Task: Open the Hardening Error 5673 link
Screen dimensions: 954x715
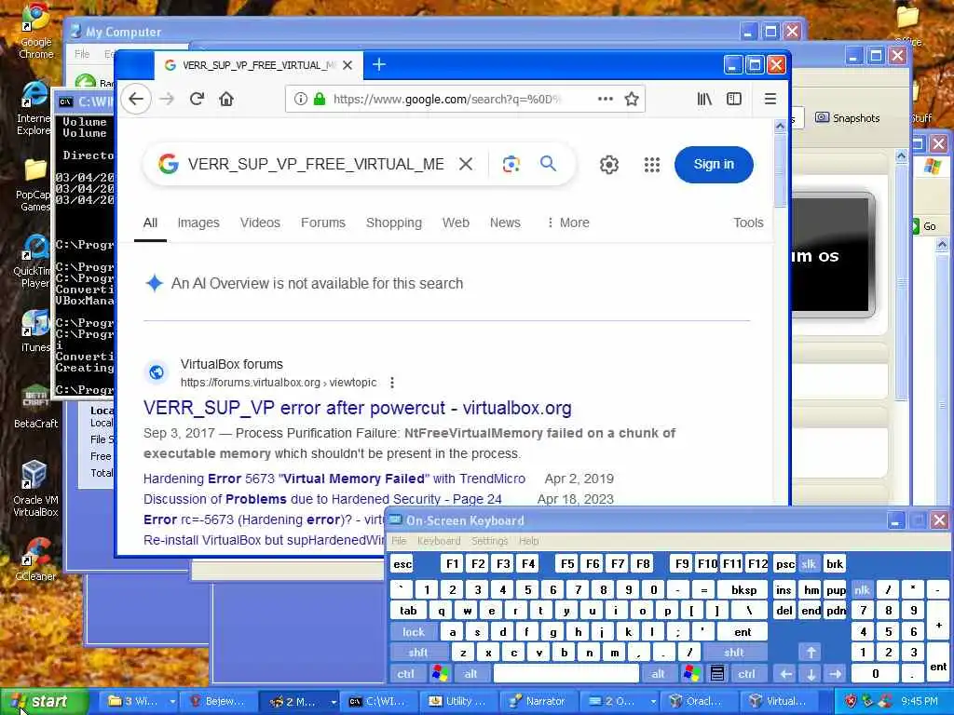Action: 334,479
